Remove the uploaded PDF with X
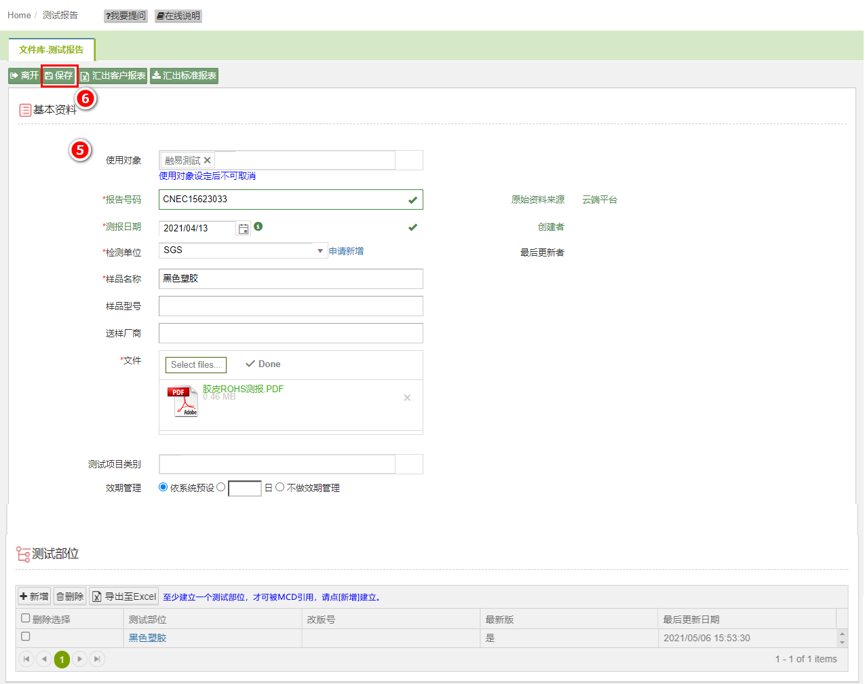Viewport: 865px width, 684px height. (x=407, y=398)
